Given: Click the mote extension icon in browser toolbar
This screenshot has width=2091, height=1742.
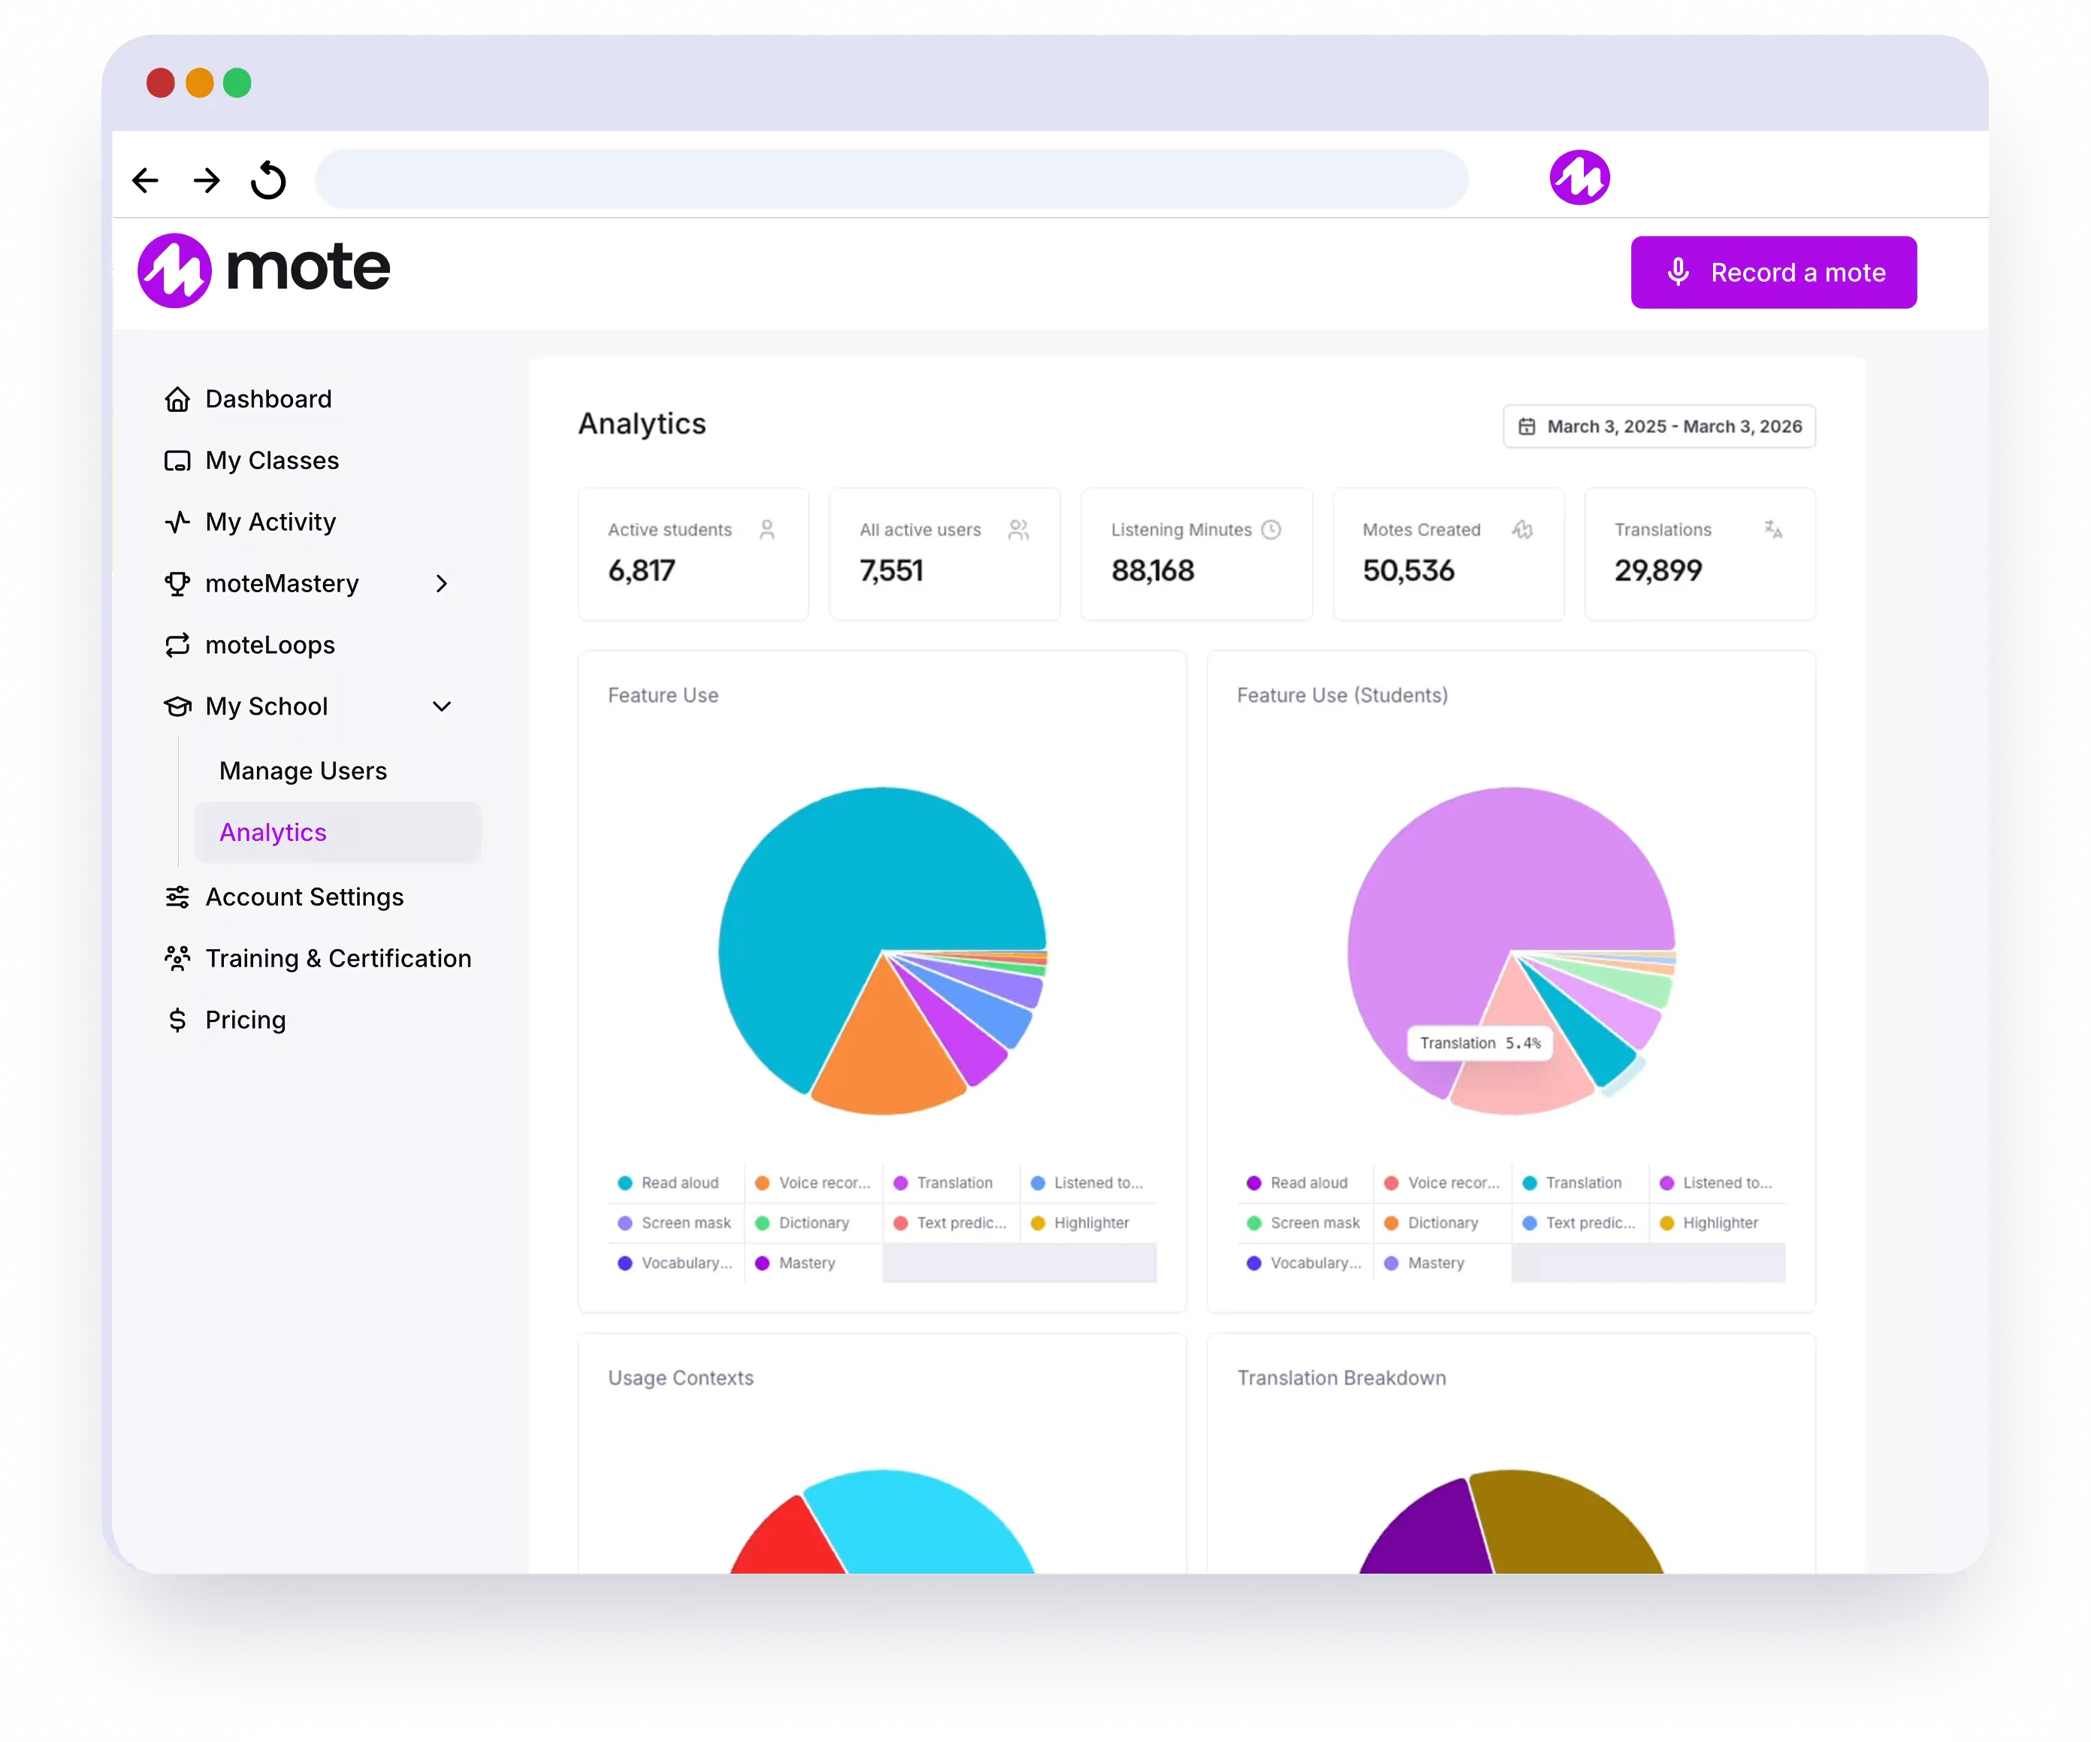Looking at the screenshot, I should point(1579,178).
